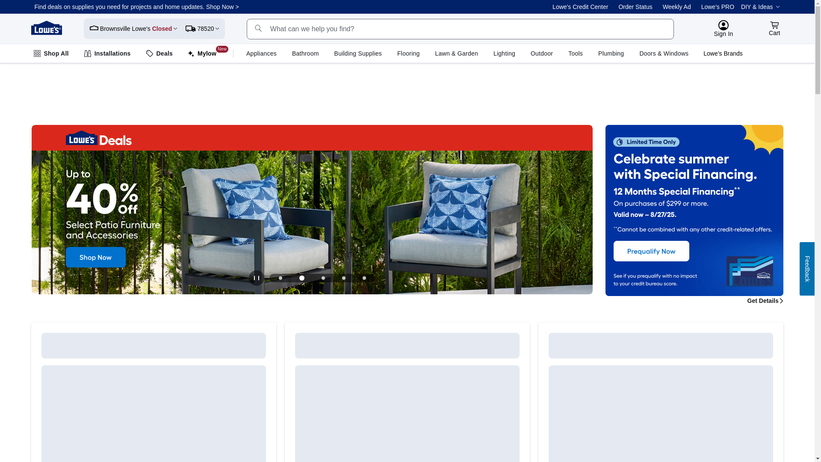
Task: Open the Lawn & Garden category
Action: (456, 53)
